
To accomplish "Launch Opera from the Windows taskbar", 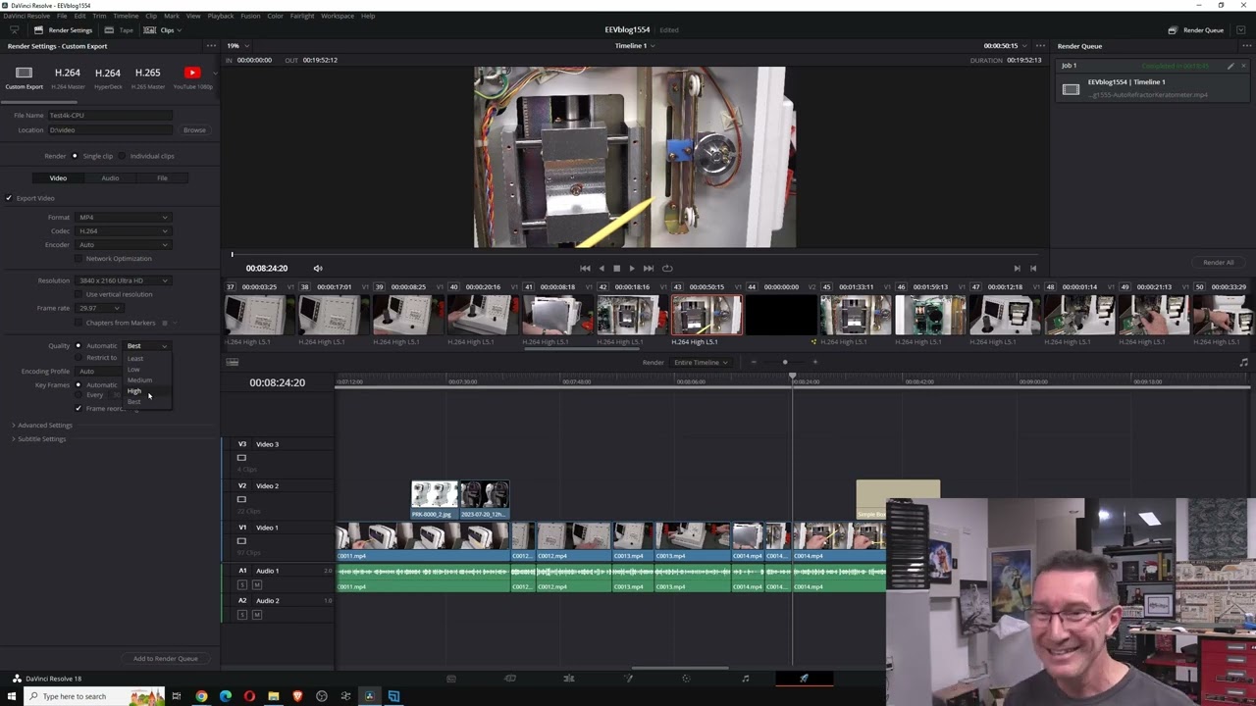I will point(249,696).
